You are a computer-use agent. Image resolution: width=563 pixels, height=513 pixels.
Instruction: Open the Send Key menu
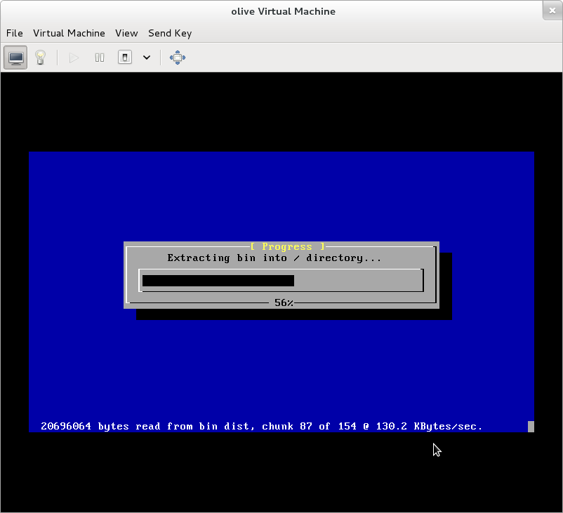170,33
